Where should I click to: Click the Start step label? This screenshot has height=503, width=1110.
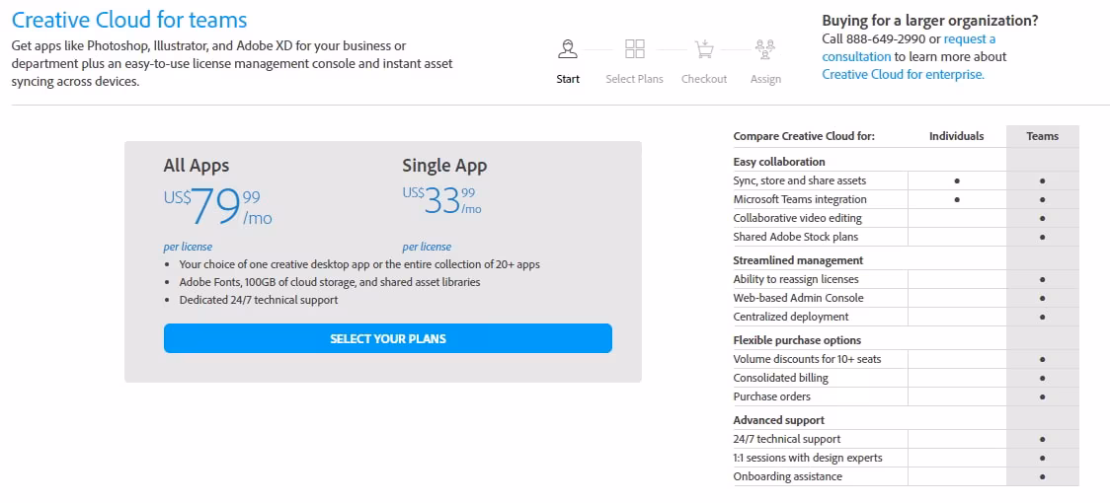568,79
